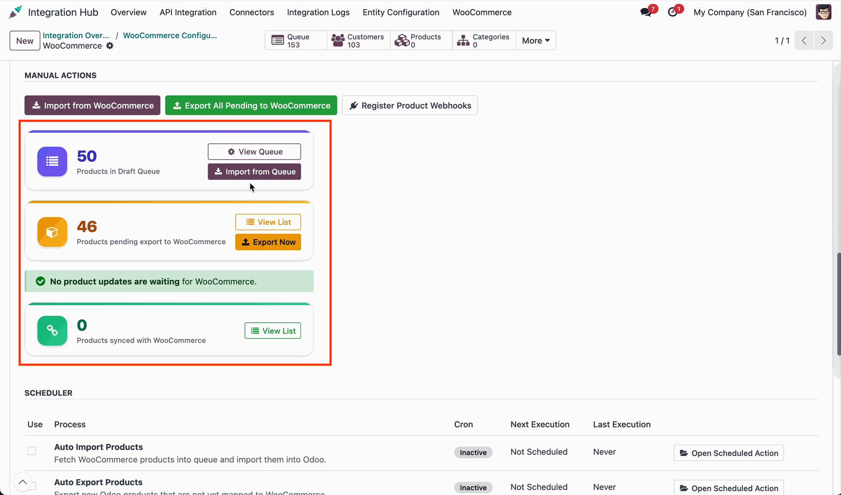Click the 50 draft queue count
This screenshot has height=495, width=841.
[x=87, y=156]
